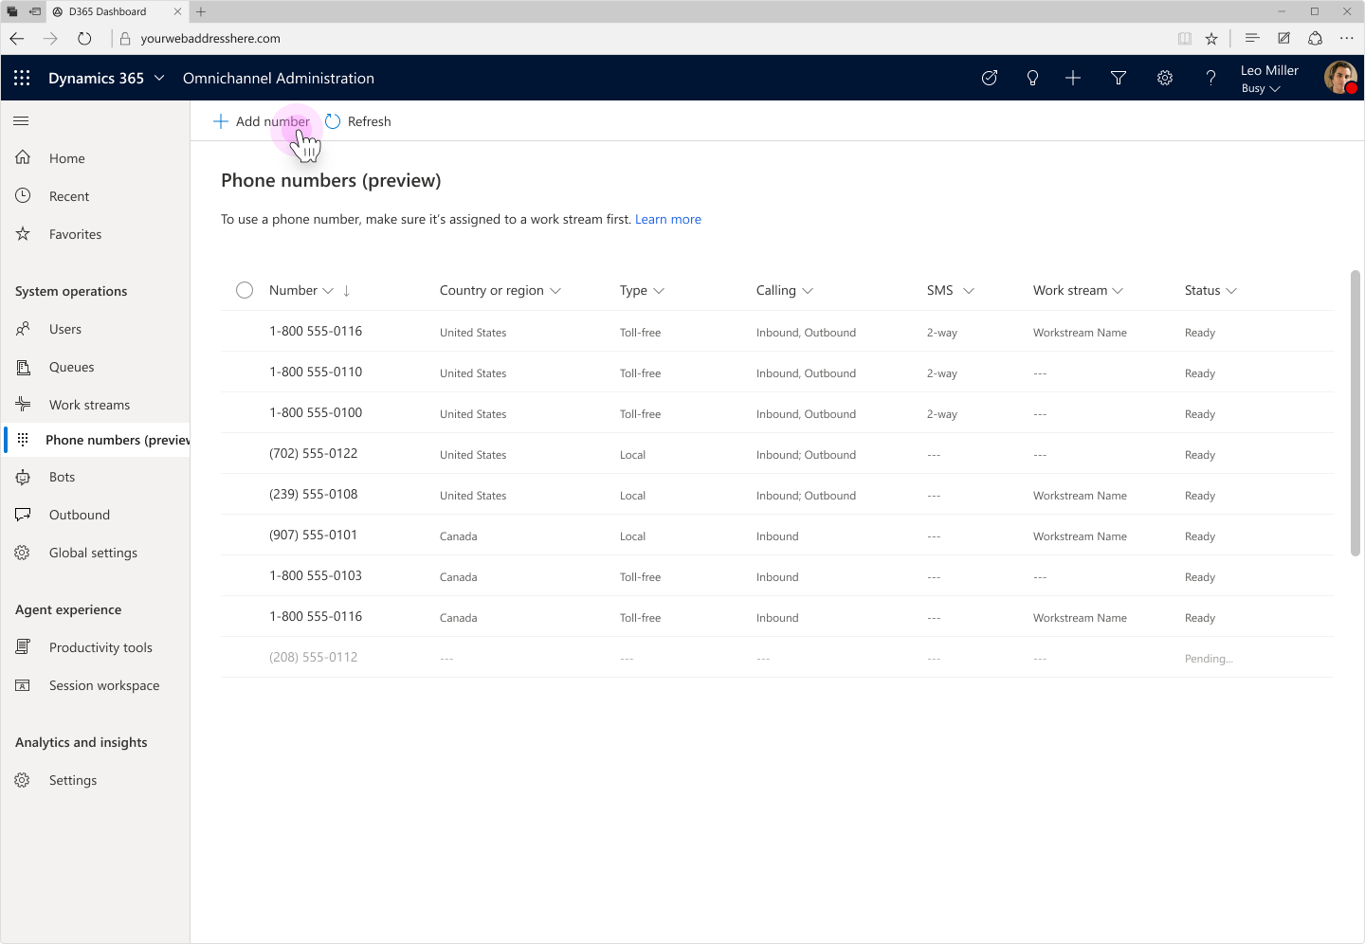Open the Status column dropdown

1231,291
